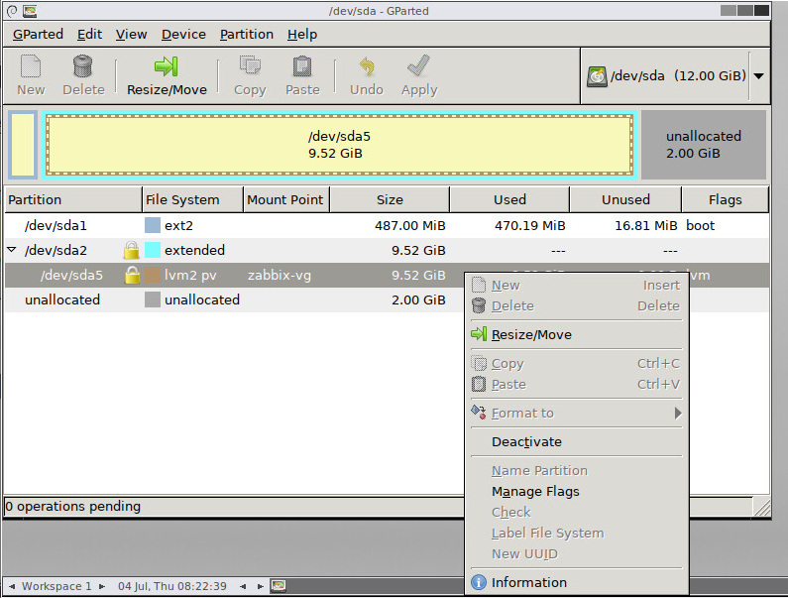Open the Partition menu in menu bar
Image resolution: width=788 pixels, height=598 pixels.
tap(246, 34)
